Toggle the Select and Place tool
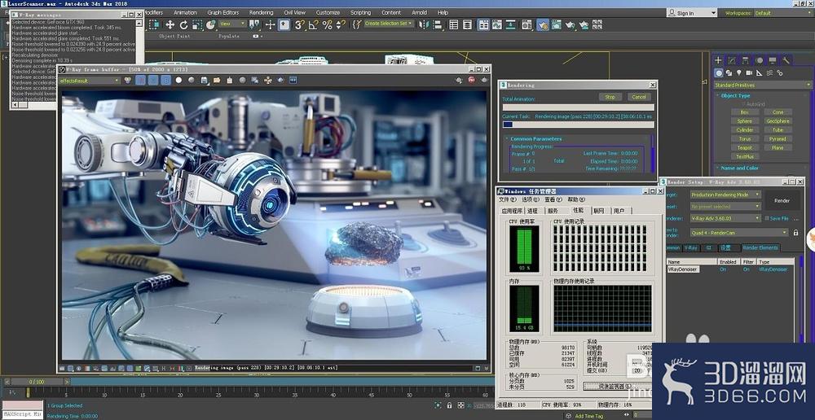 210,24
